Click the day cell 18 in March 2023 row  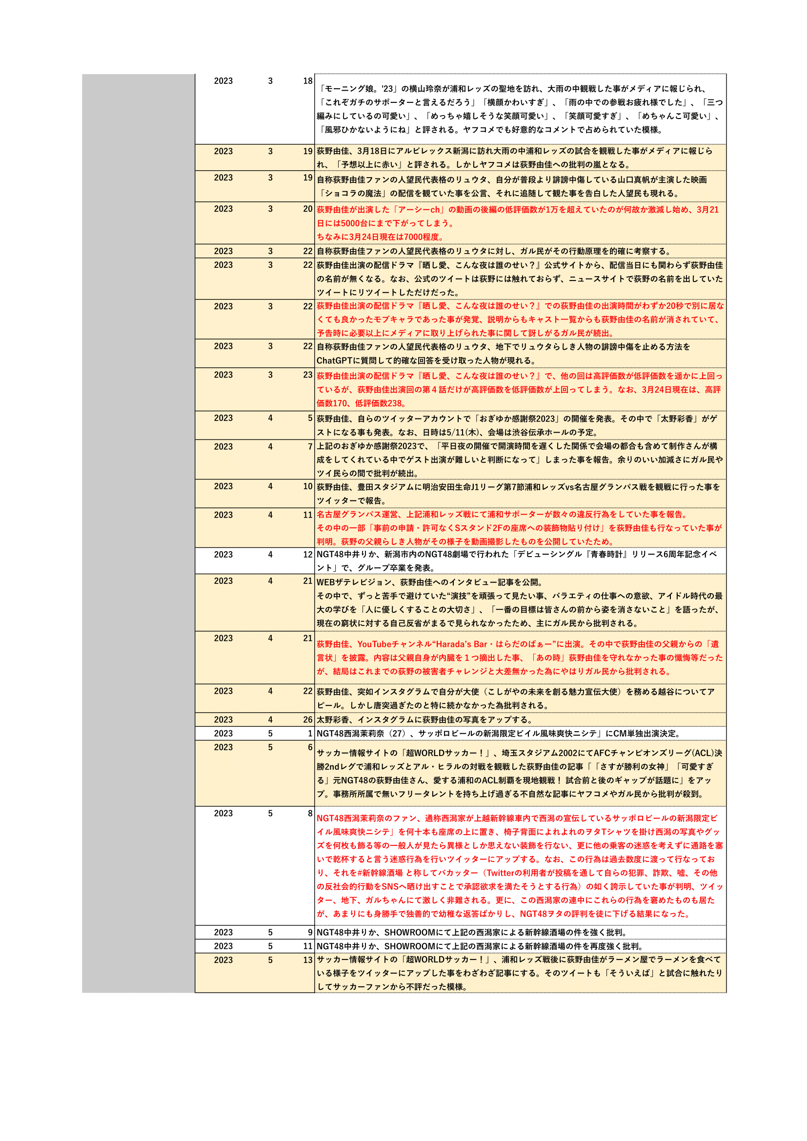click(x=307, y=81)
